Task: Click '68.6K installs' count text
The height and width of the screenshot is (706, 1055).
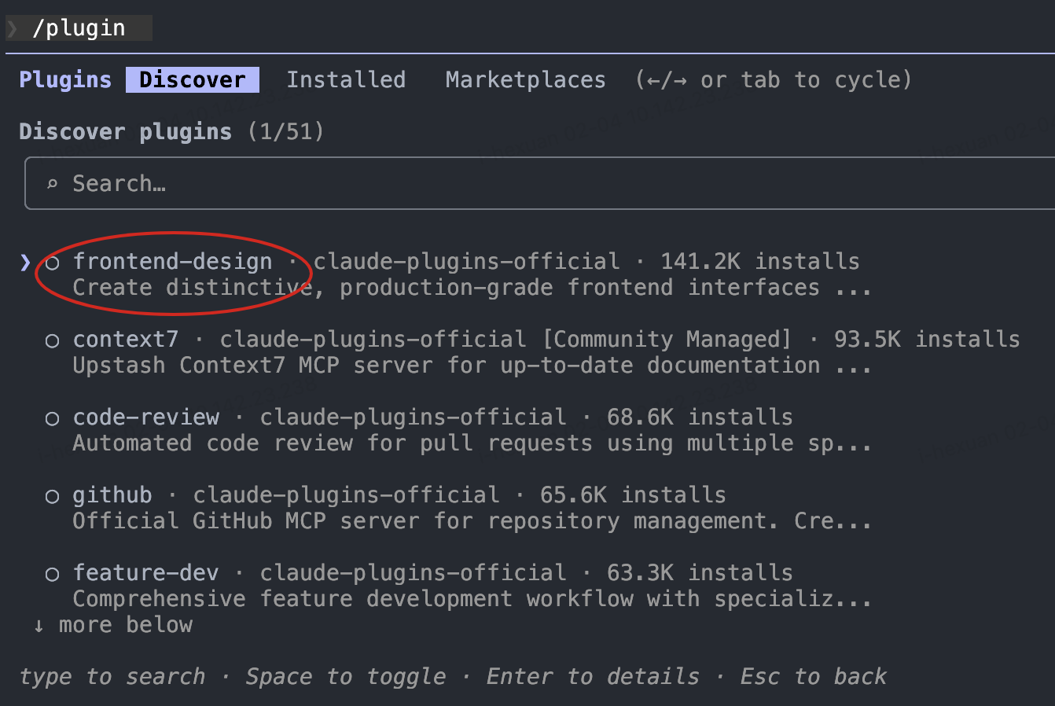Action: click(x=700, y=417)
